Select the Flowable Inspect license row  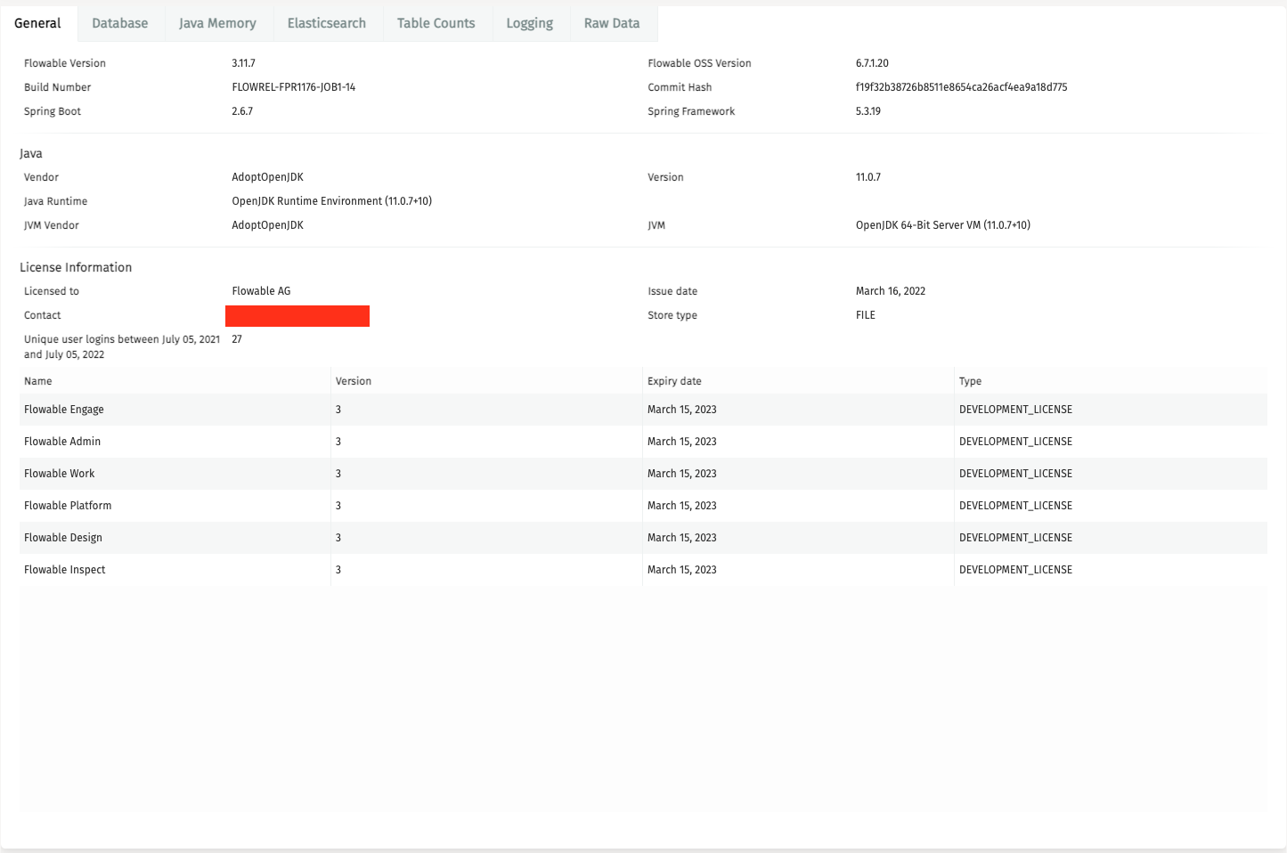click(x=64, y=569)
